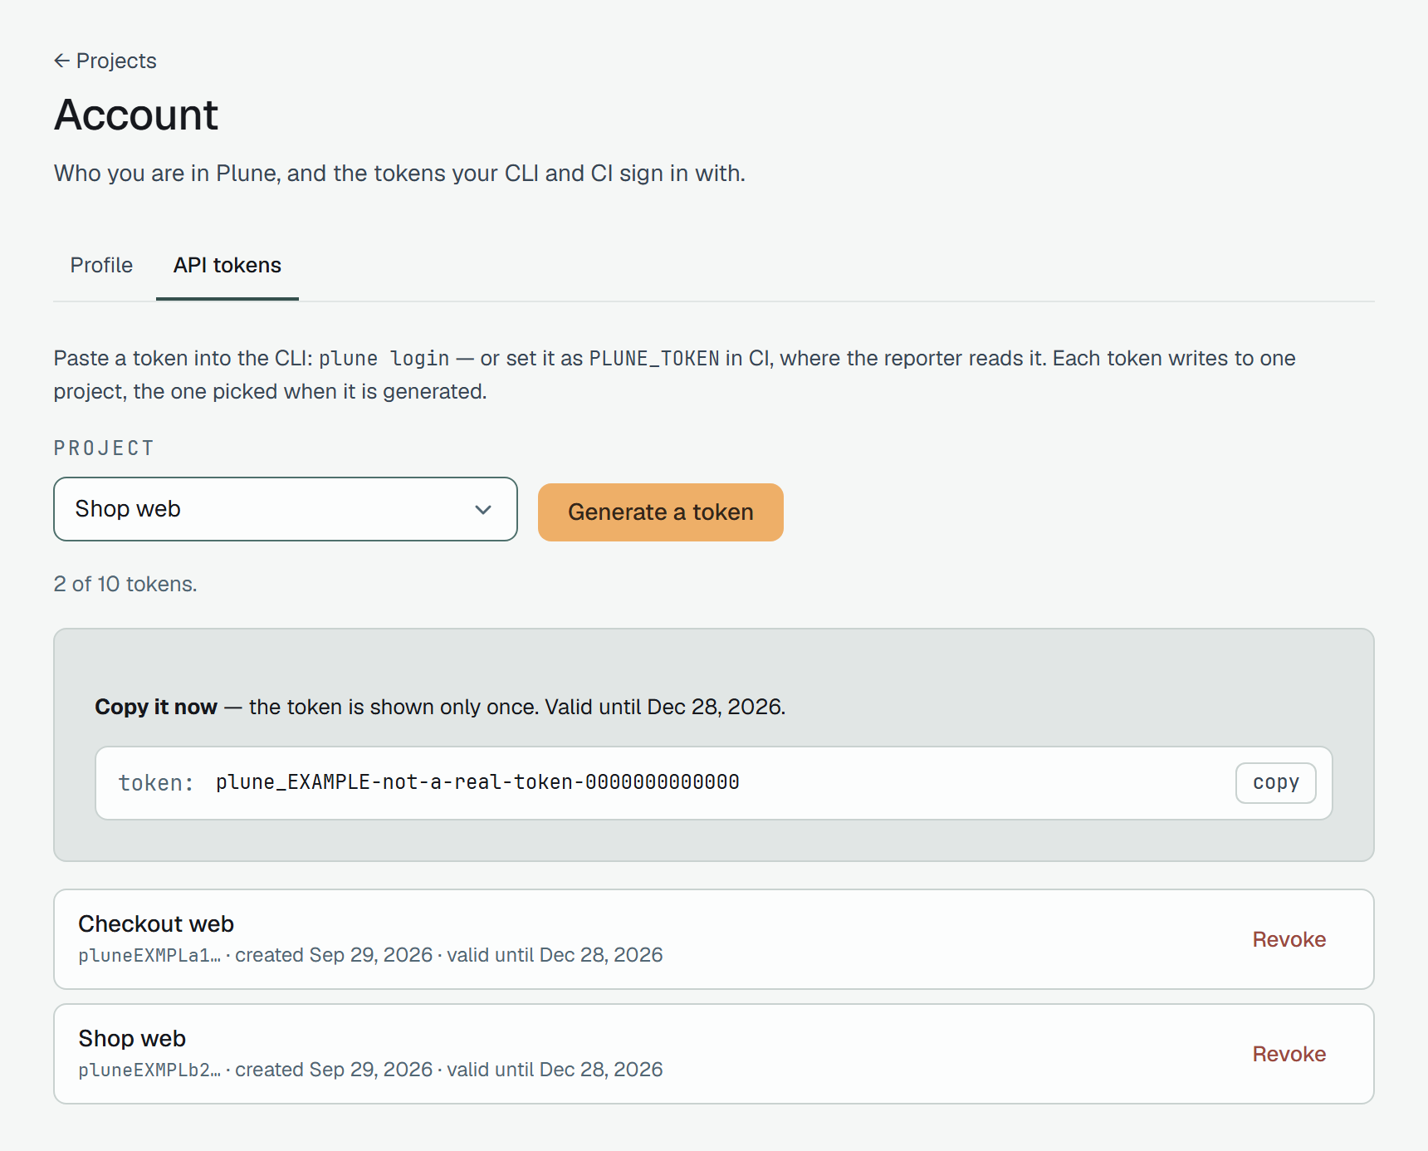Screen dimensions: 1428x1151
Task: Revoke the Checkout web token
Action: click(1289, 939)
